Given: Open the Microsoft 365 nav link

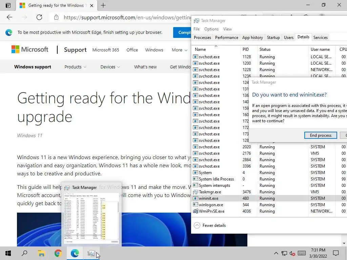Looking at the screenshot, I should (106, 50).
